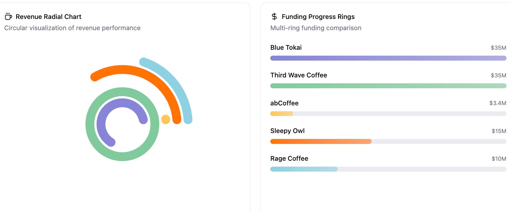
Task: Click the Sleepy Owl orange progress bar
Action: pos(321,141)
